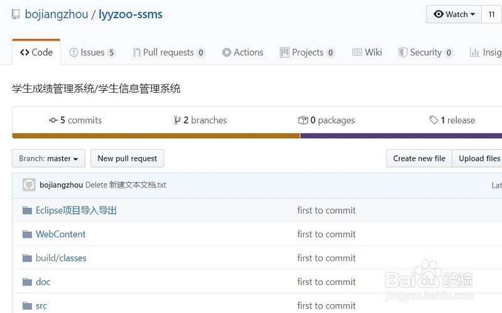The height and width of the screenshot is (313, 502).
Task: Click the purple segment of the language bar
Action: (x=400, y=135)
